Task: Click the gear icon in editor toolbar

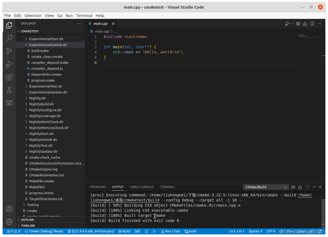Action: coord(298,24)
